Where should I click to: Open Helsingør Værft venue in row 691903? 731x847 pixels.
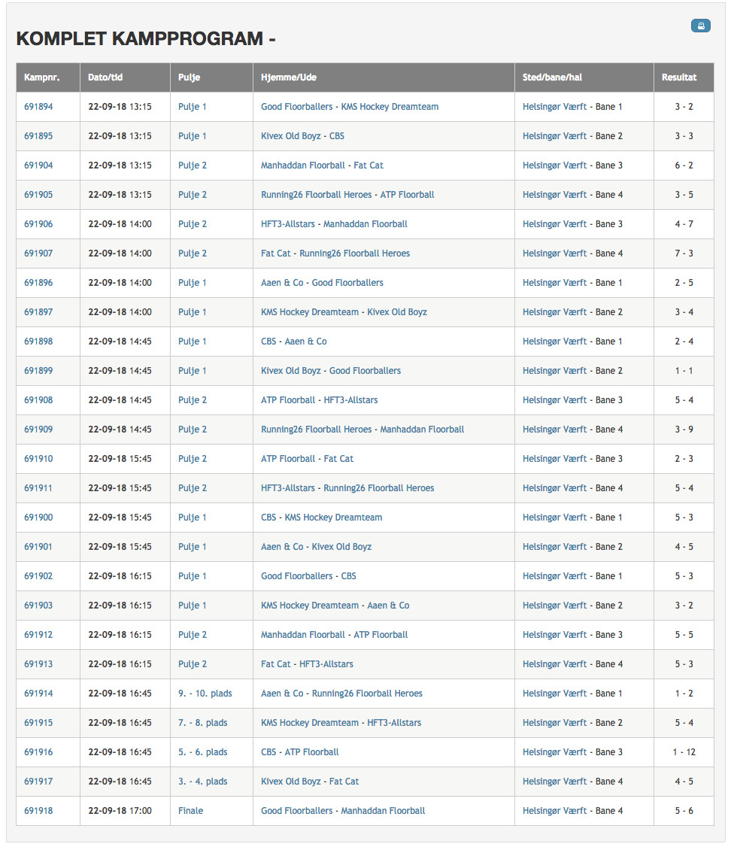(554, 606)
